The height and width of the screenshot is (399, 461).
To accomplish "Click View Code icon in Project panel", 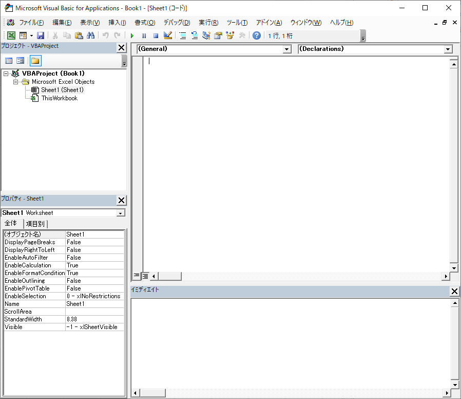I will click(x=9, y=61).
